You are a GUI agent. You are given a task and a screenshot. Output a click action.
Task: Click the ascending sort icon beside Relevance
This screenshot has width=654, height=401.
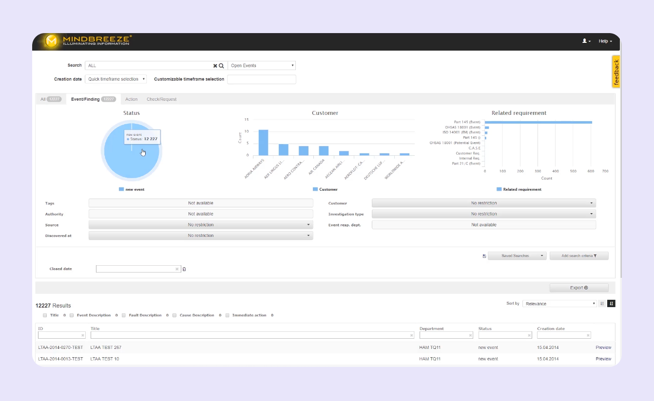tap(601, 303)
